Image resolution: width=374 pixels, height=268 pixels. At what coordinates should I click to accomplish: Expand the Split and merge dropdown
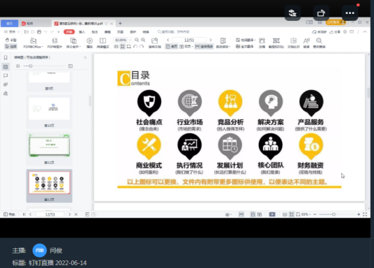point(73,43)
